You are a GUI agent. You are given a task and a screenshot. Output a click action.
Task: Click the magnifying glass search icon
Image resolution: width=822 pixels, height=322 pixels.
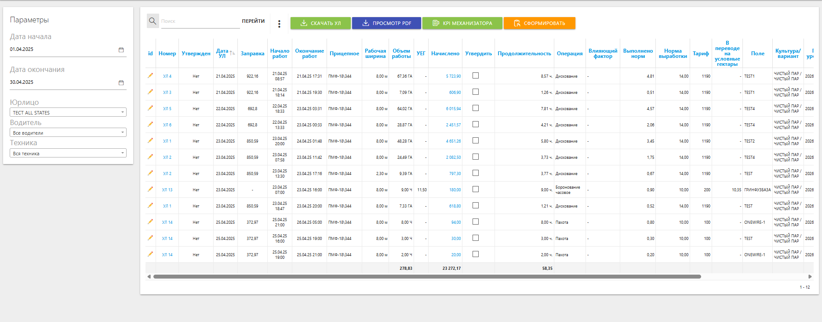tap(153, 21)
